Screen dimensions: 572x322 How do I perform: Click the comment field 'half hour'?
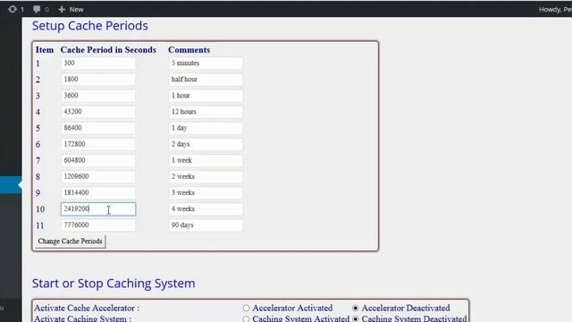[206, 80]
